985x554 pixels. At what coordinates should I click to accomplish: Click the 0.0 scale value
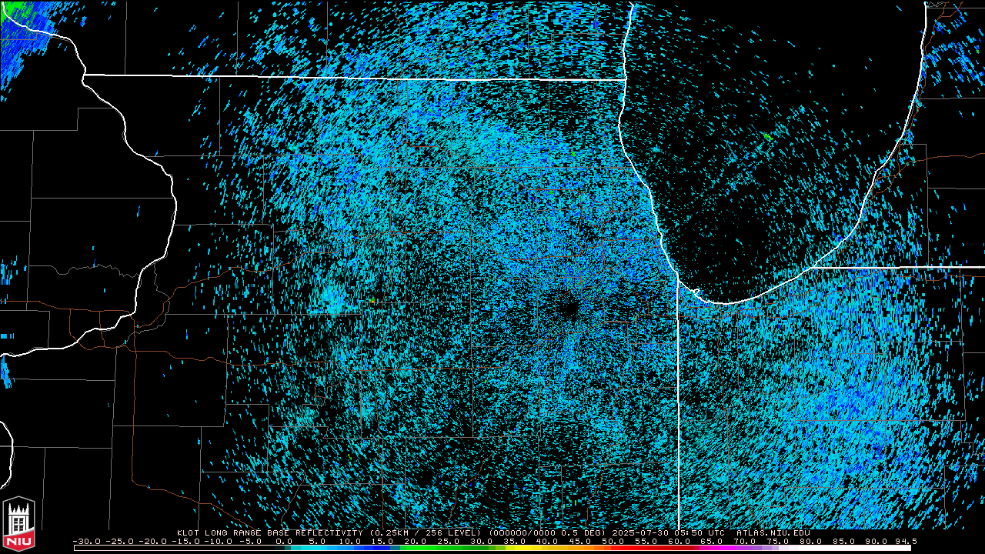pos(284,541)
